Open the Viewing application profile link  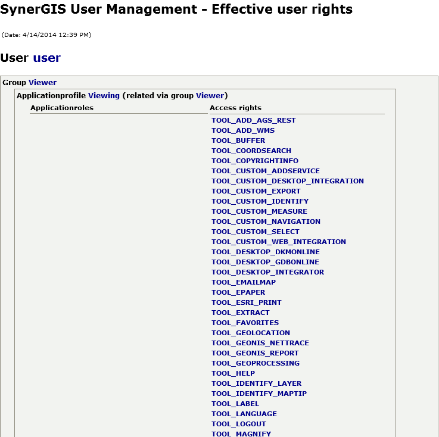tap(104, 96)
